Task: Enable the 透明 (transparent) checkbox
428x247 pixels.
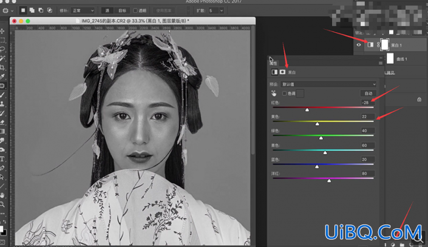Action: click(x=135, y=11)
